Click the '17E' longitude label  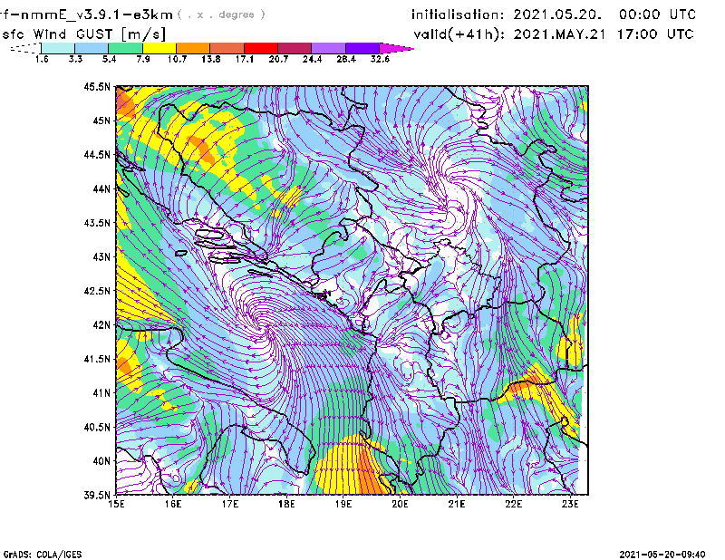pos(230,504)
